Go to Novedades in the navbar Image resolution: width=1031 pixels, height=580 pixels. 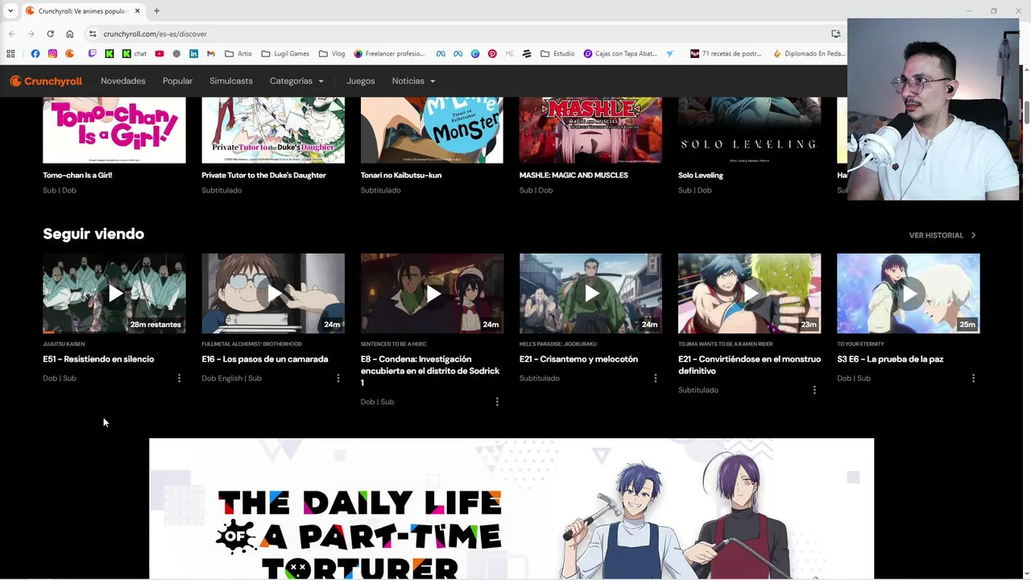click(x=123, y=81)
